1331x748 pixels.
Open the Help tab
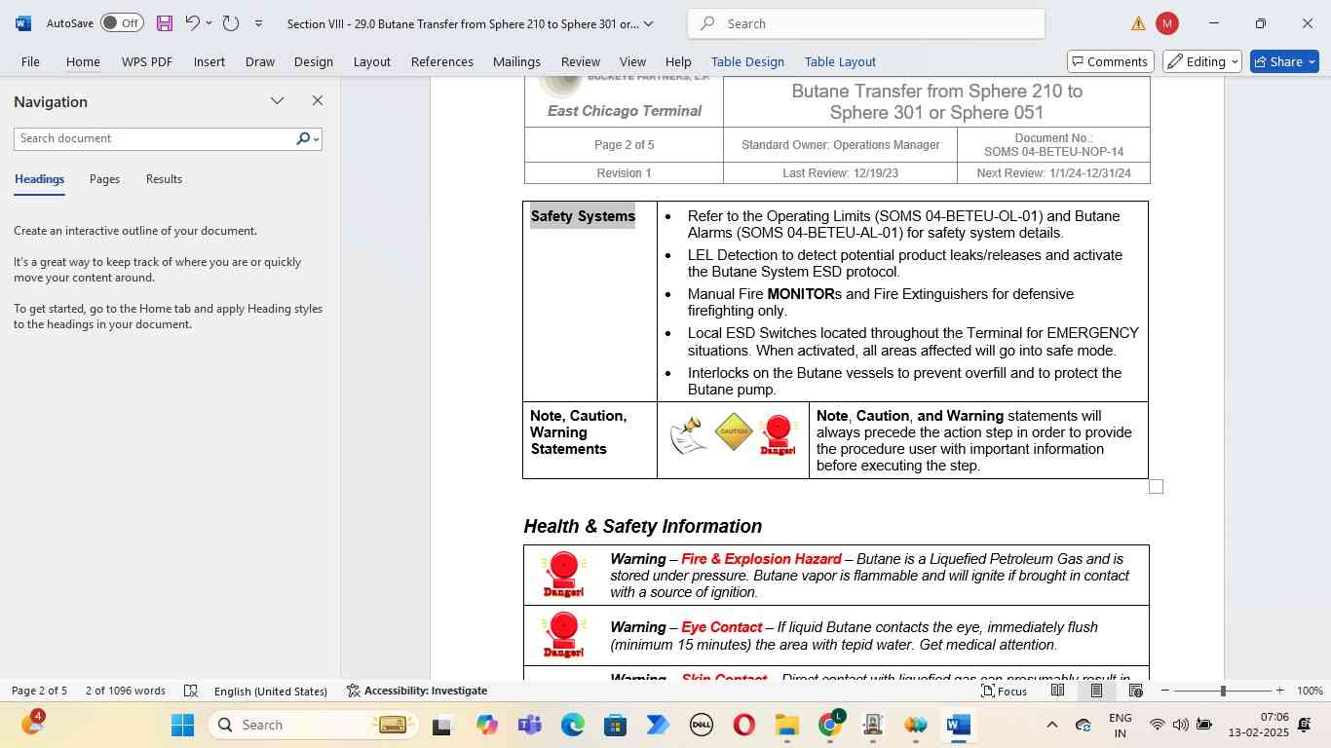tap(678, 61)
